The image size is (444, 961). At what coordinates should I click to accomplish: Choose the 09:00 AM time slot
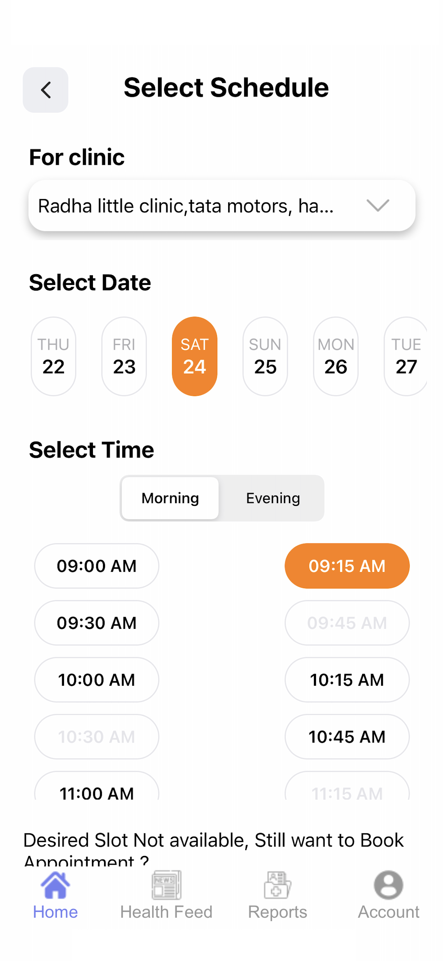(97, 566)
